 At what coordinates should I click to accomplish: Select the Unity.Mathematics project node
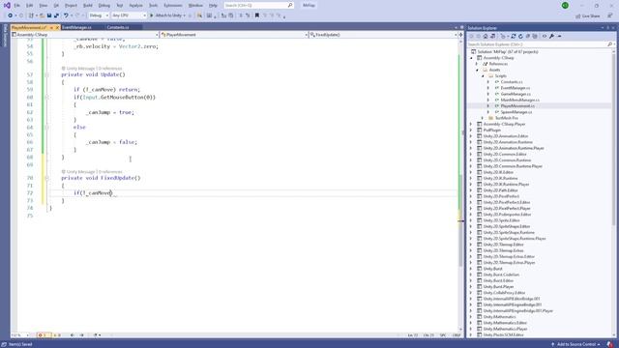[x=499, y=317]
